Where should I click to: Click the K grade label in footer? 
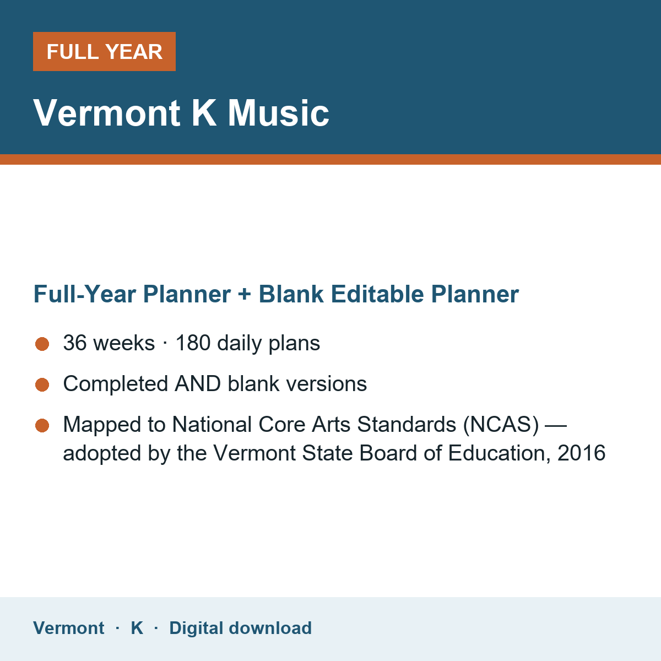pos(137,628)
